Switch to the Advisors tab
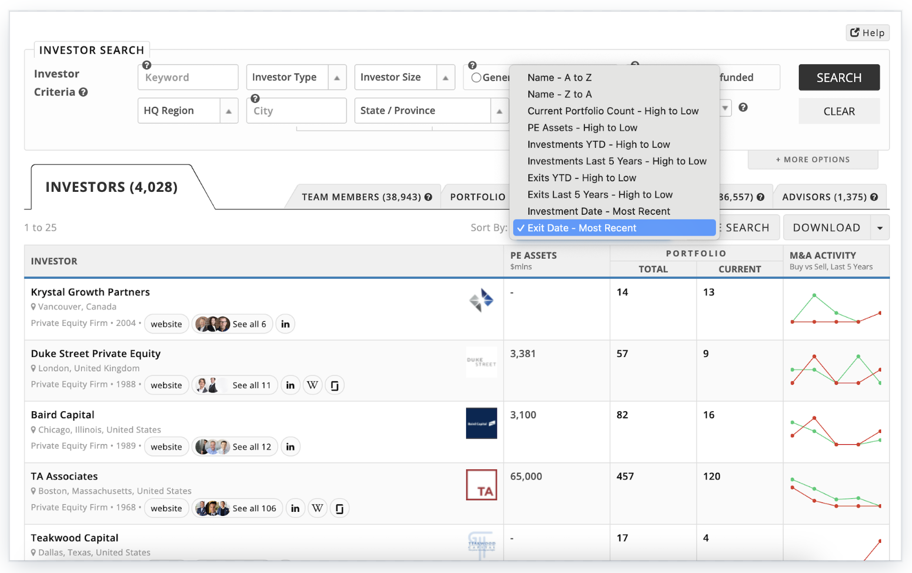This screenshot has width=912, height=573. (824, 197)
